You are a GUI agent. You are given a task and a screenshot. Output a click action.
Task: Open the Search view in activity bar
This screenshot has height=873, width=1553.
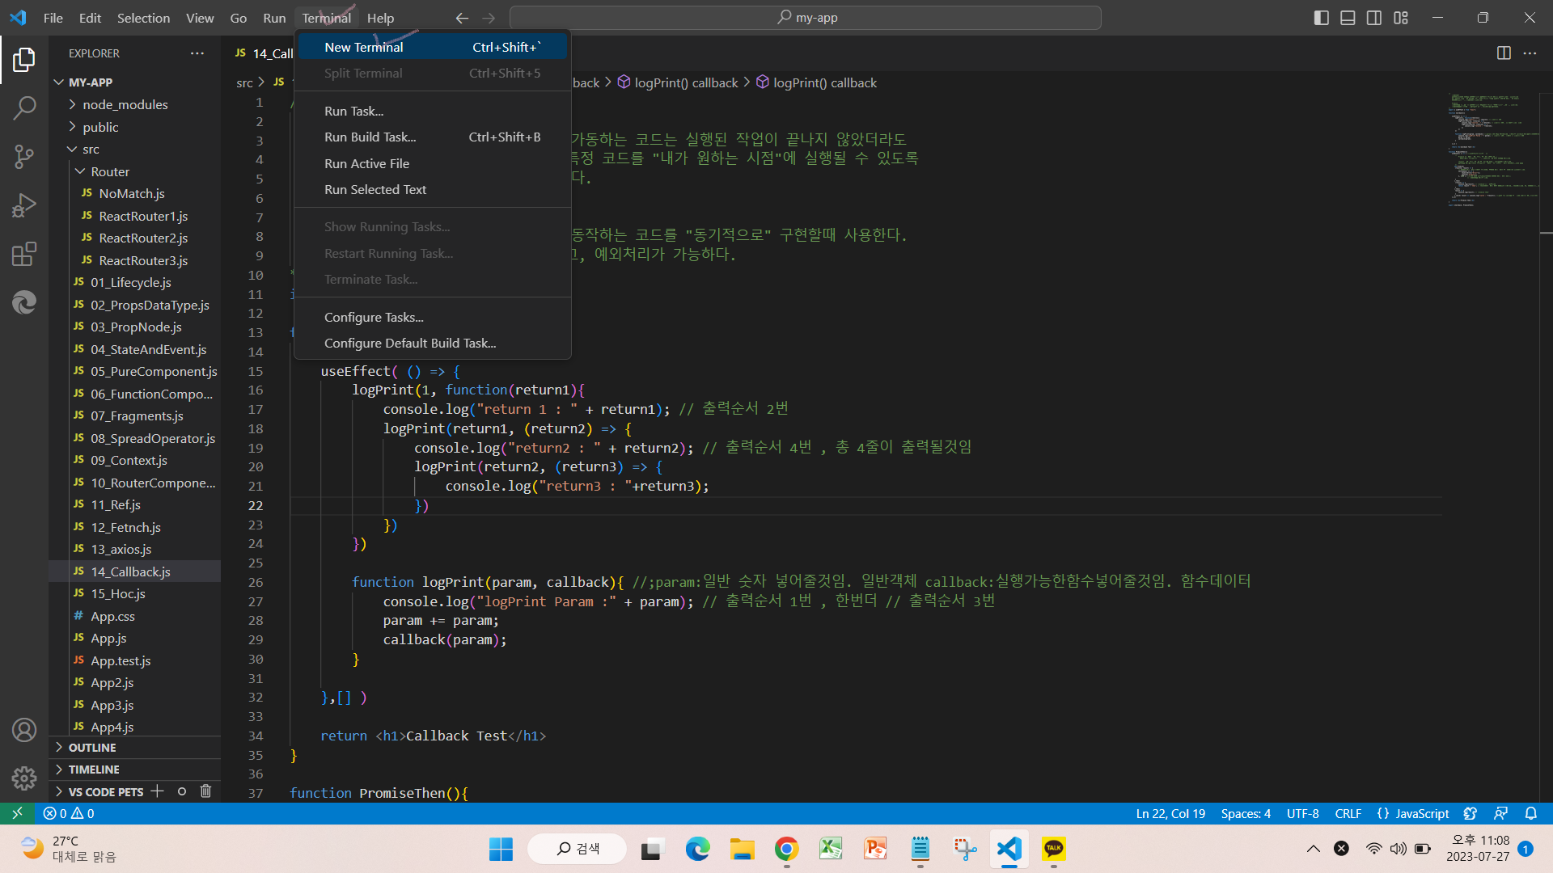click(x=24, y=108)
